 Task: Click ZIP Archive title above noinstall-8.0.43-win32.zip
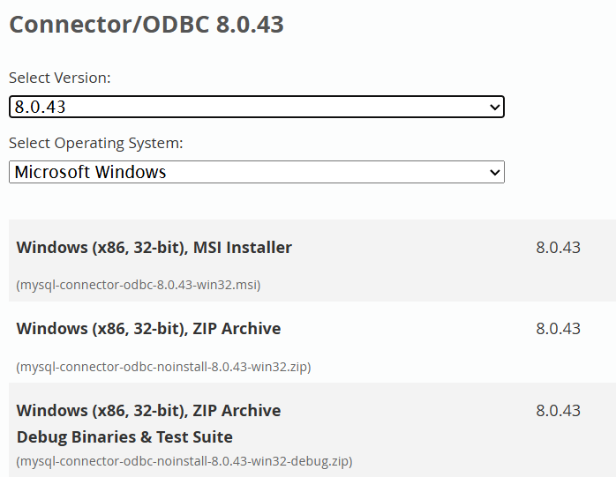(x=148, y=329)
